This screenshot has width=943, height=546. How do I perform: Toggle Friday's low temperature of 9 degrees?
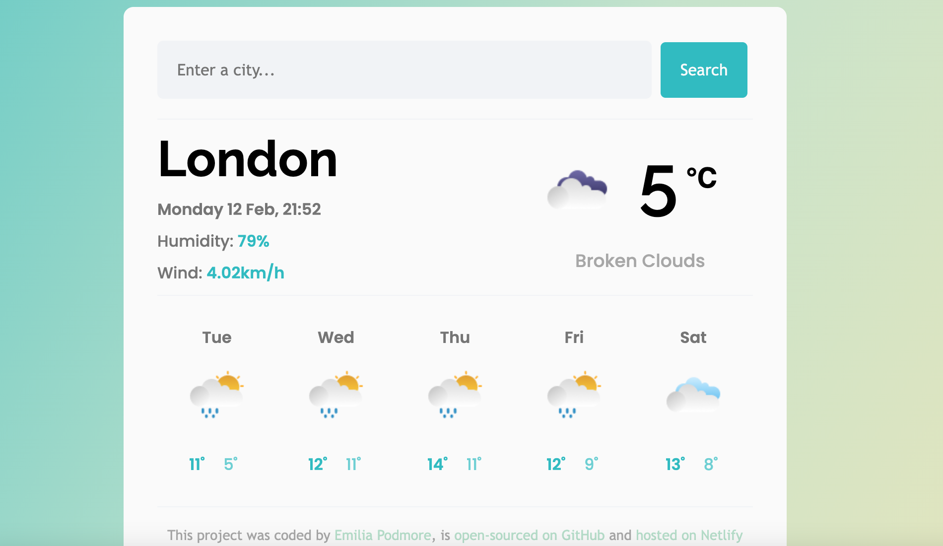click(590, 464)
